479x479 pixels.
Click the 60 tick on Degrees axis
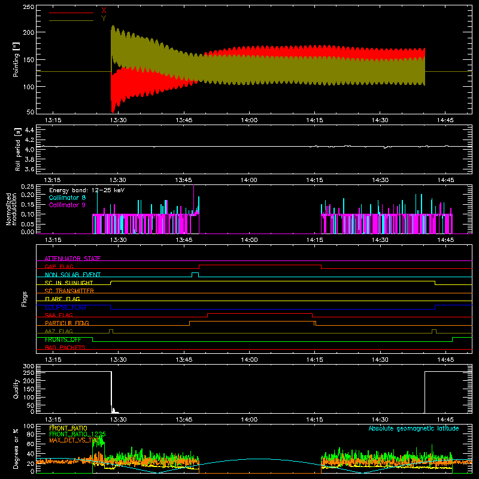tap(31, 444)
